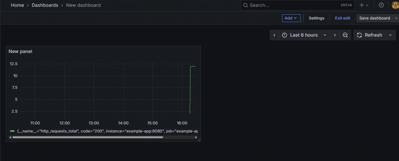
Task: Go to the Dashboards breadcrumb
Action: 45,5
